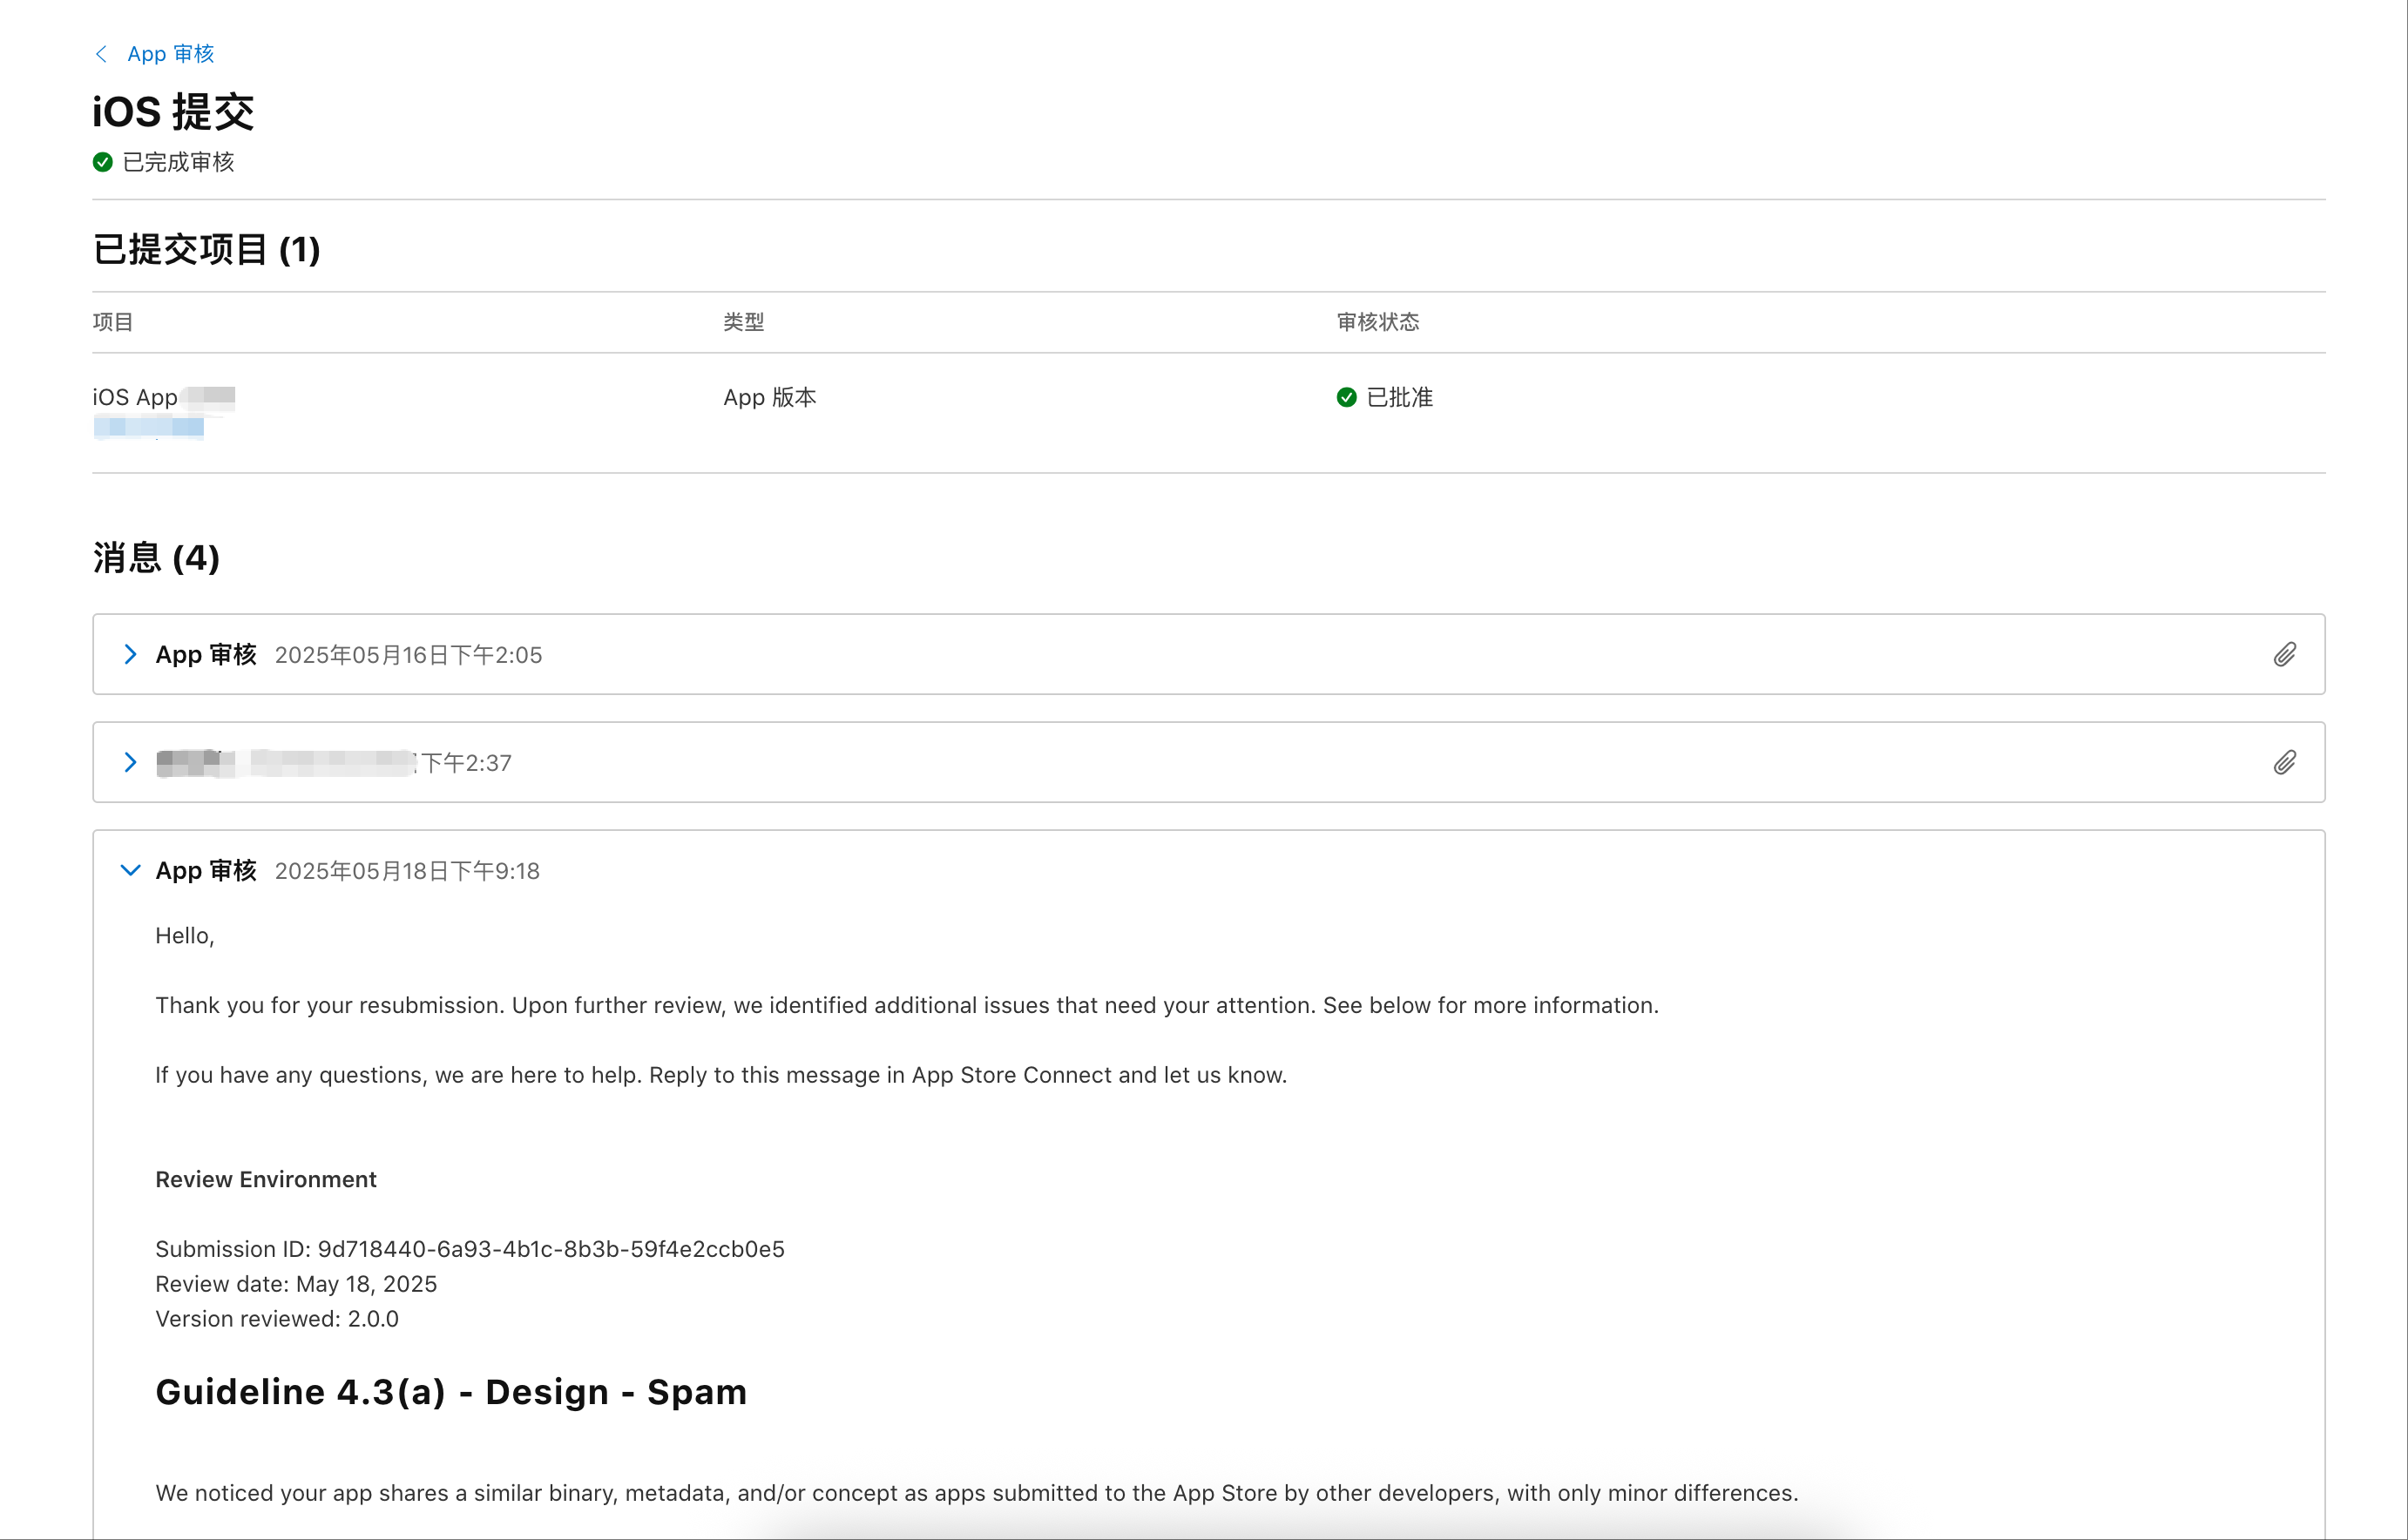2408x1540 pixels.
Task: Click the Submission ID text line
Action: (469, 1249)
